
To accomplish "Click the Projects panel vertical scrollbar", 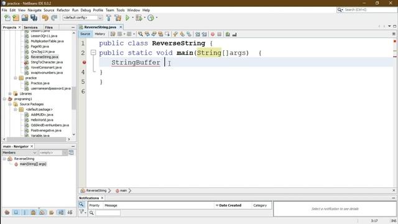I will (x=74, y=98).
